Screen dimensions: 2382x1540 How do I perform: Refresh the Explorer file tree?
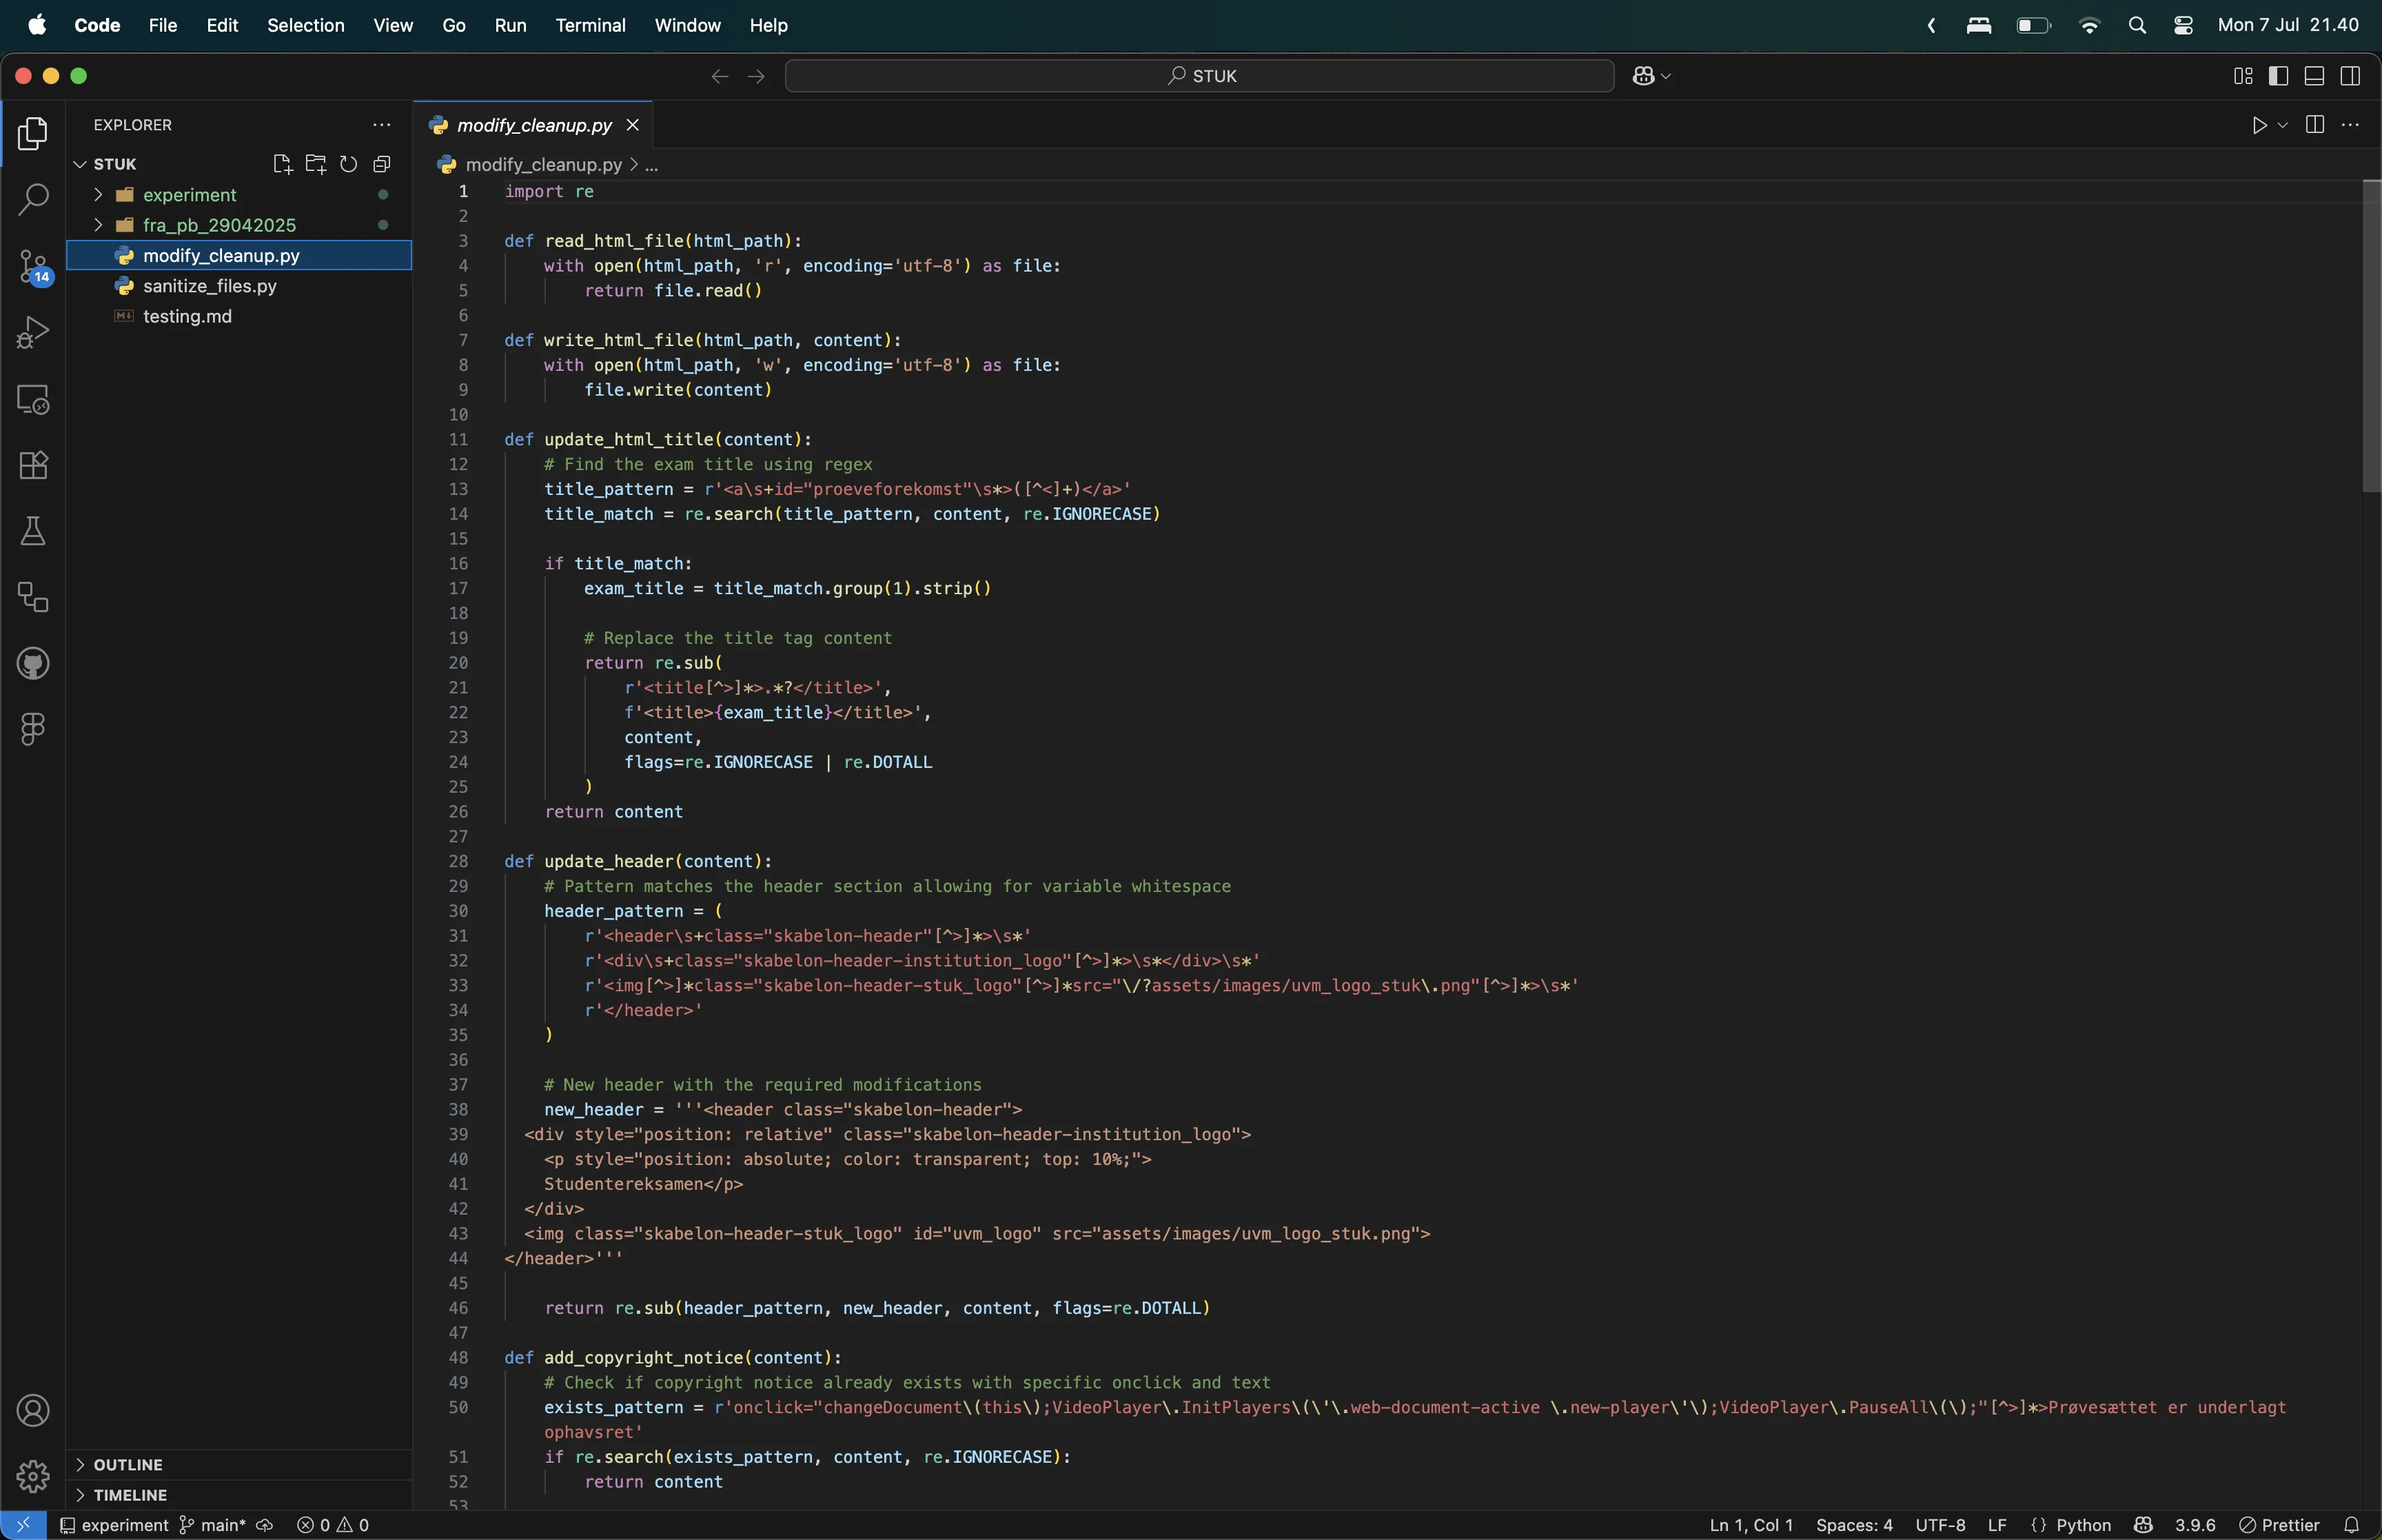click(348, 164)
